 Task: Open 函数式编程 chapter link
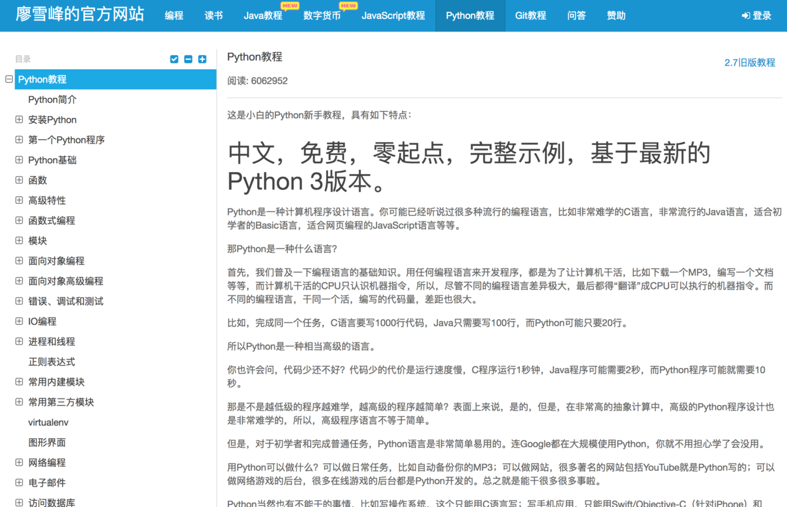pos(51,220)
